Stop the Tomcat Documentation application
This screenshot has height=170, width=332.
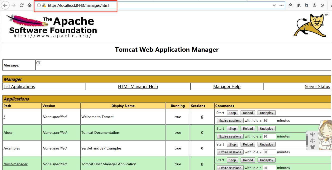(x=233, y=129)
